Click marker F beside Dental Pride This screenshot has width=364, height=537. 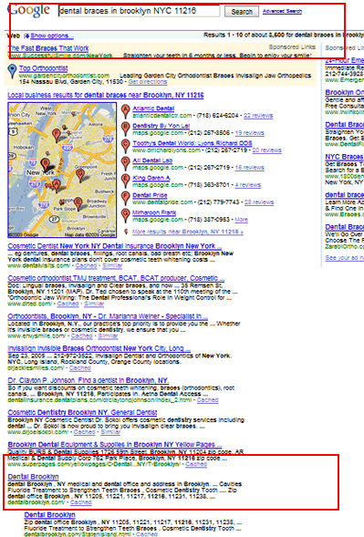pos(126,198)
